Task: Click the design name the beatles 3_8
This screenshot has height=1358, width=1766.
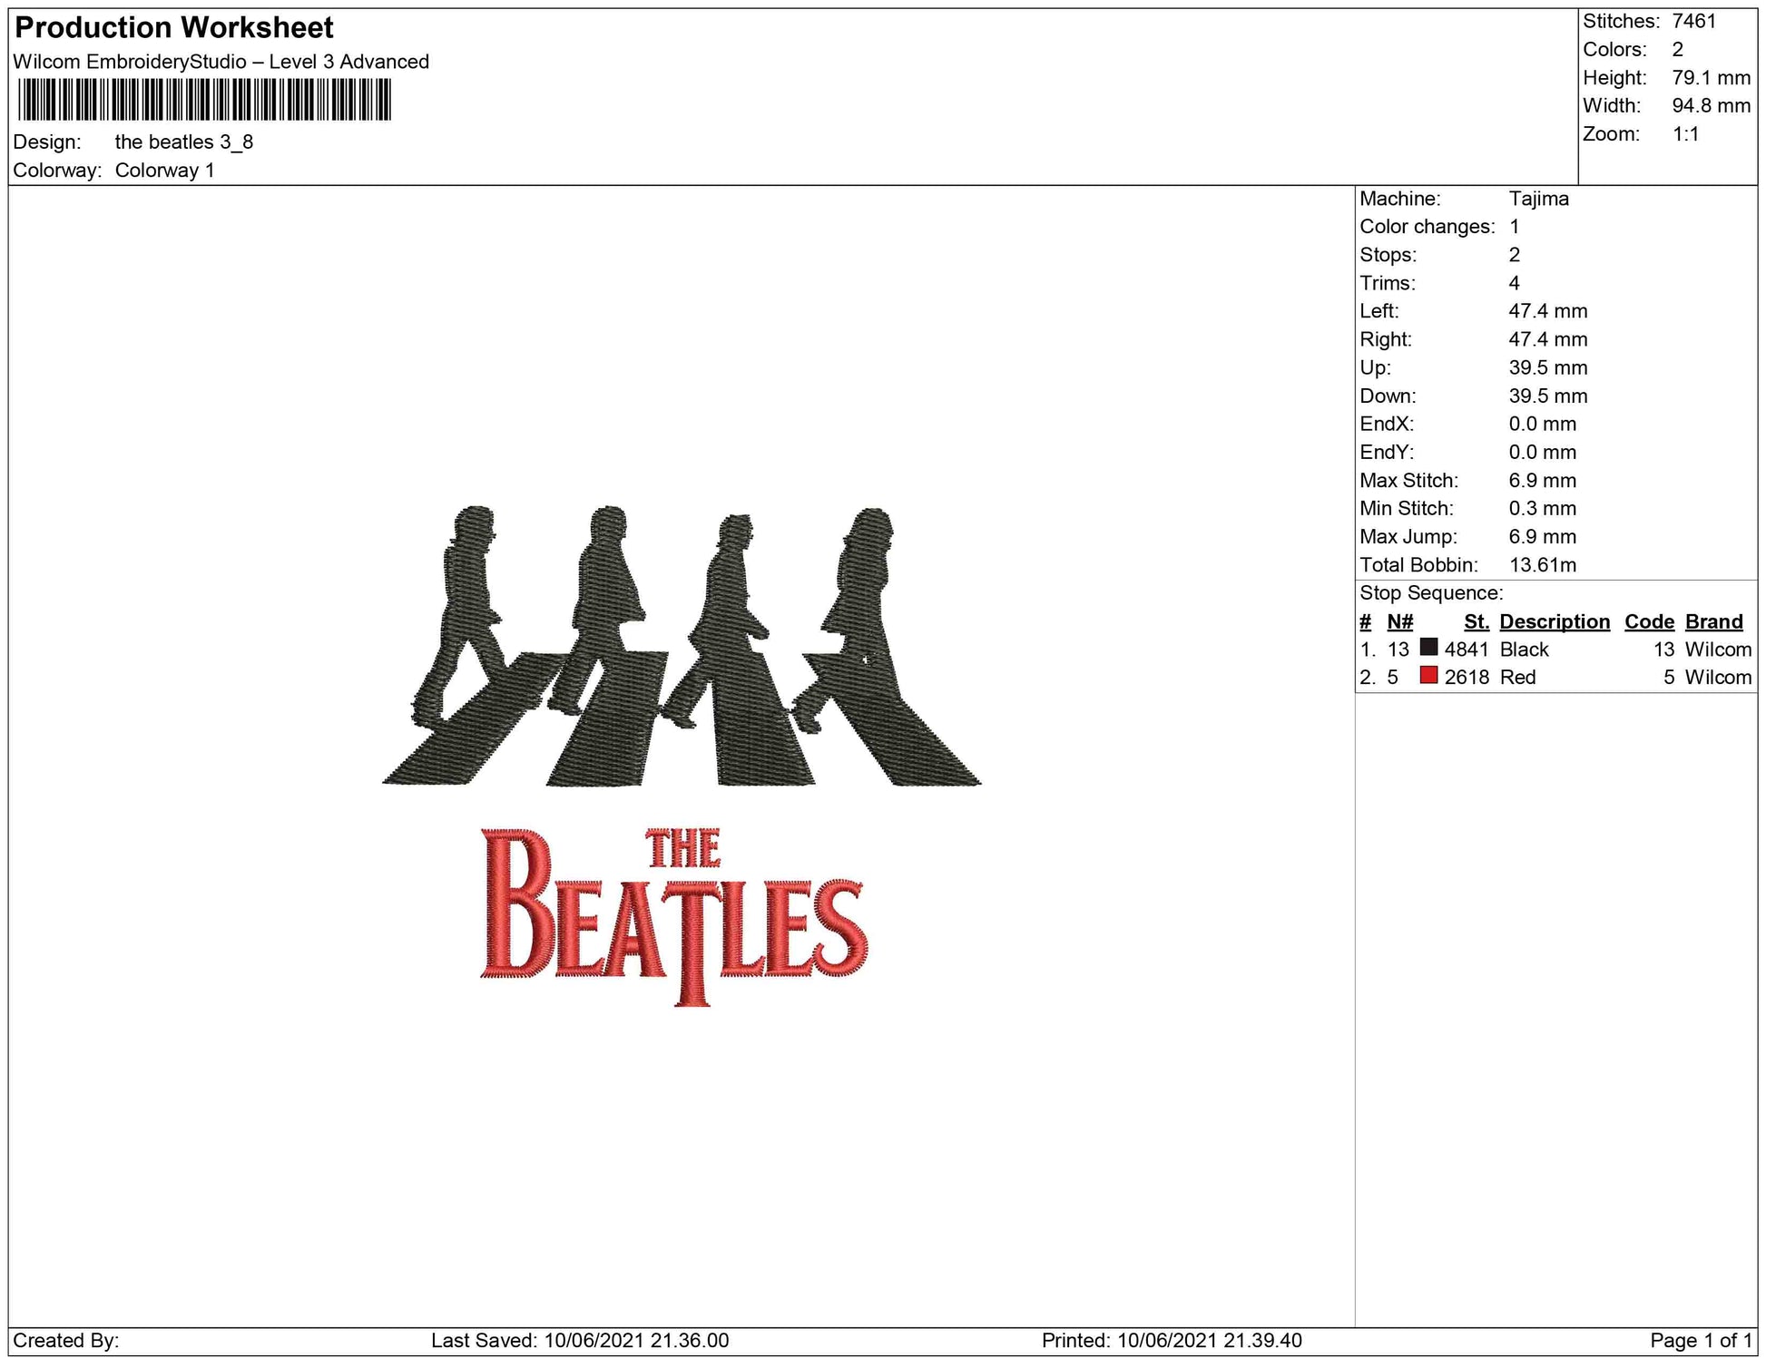Action: tap(183, 142)
